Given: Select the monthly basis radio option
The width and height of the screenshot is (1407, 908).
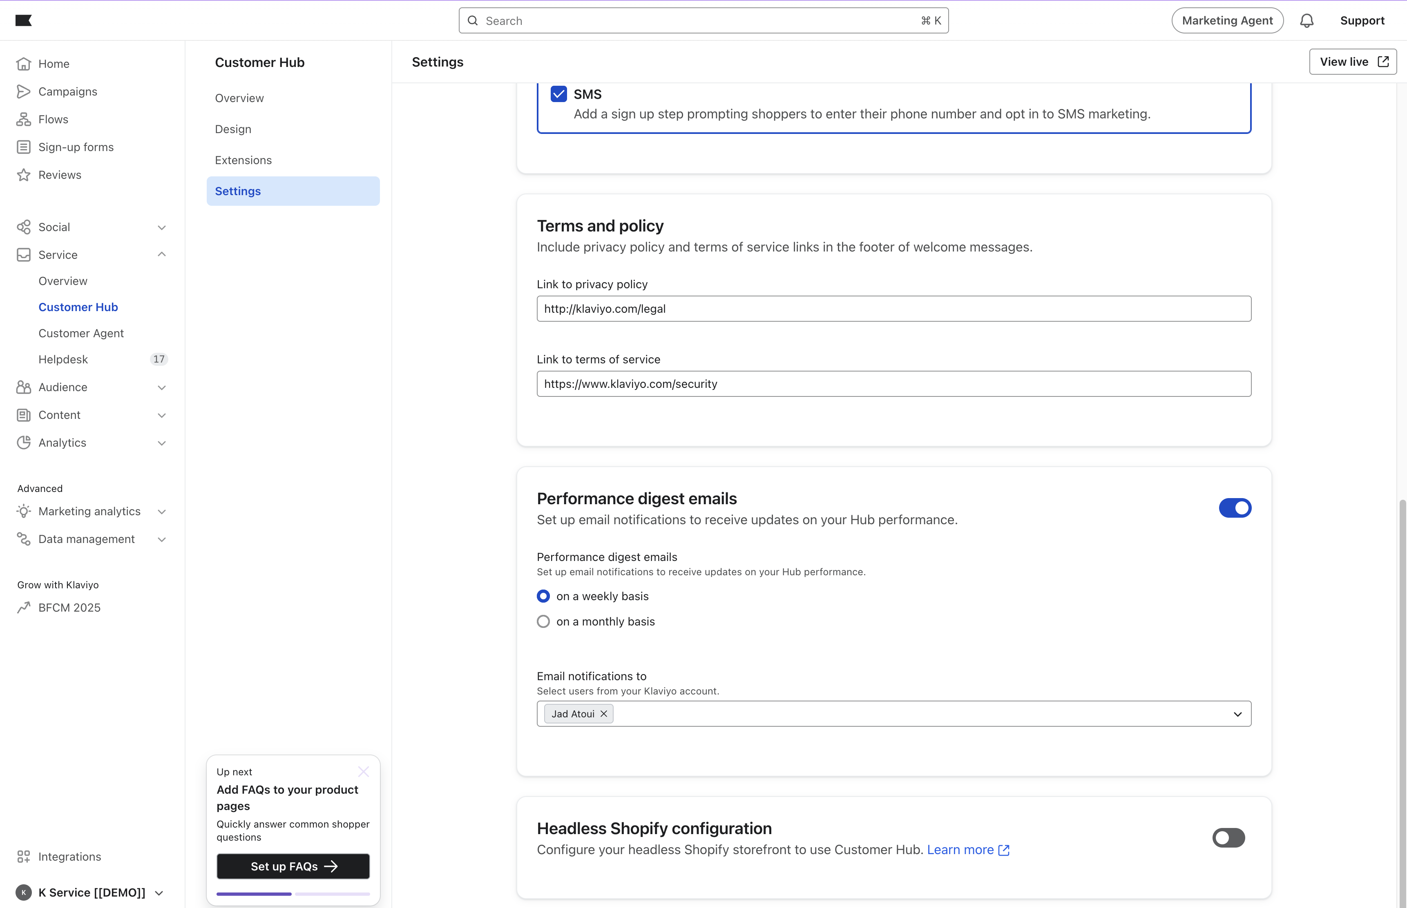Looking at the screenshot, I should (x=543, y=621).
